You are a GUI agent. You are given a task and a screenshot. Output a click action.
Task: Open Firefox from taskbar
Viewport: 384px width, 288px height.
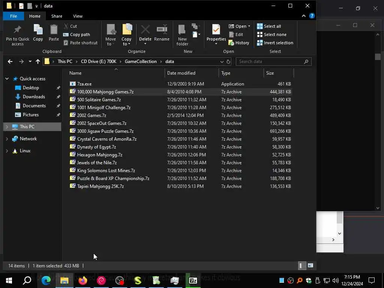(x=83, y=280)
